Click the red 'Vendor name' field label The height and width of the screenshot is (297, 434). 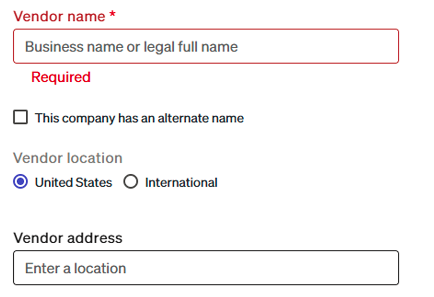point(59,17)
